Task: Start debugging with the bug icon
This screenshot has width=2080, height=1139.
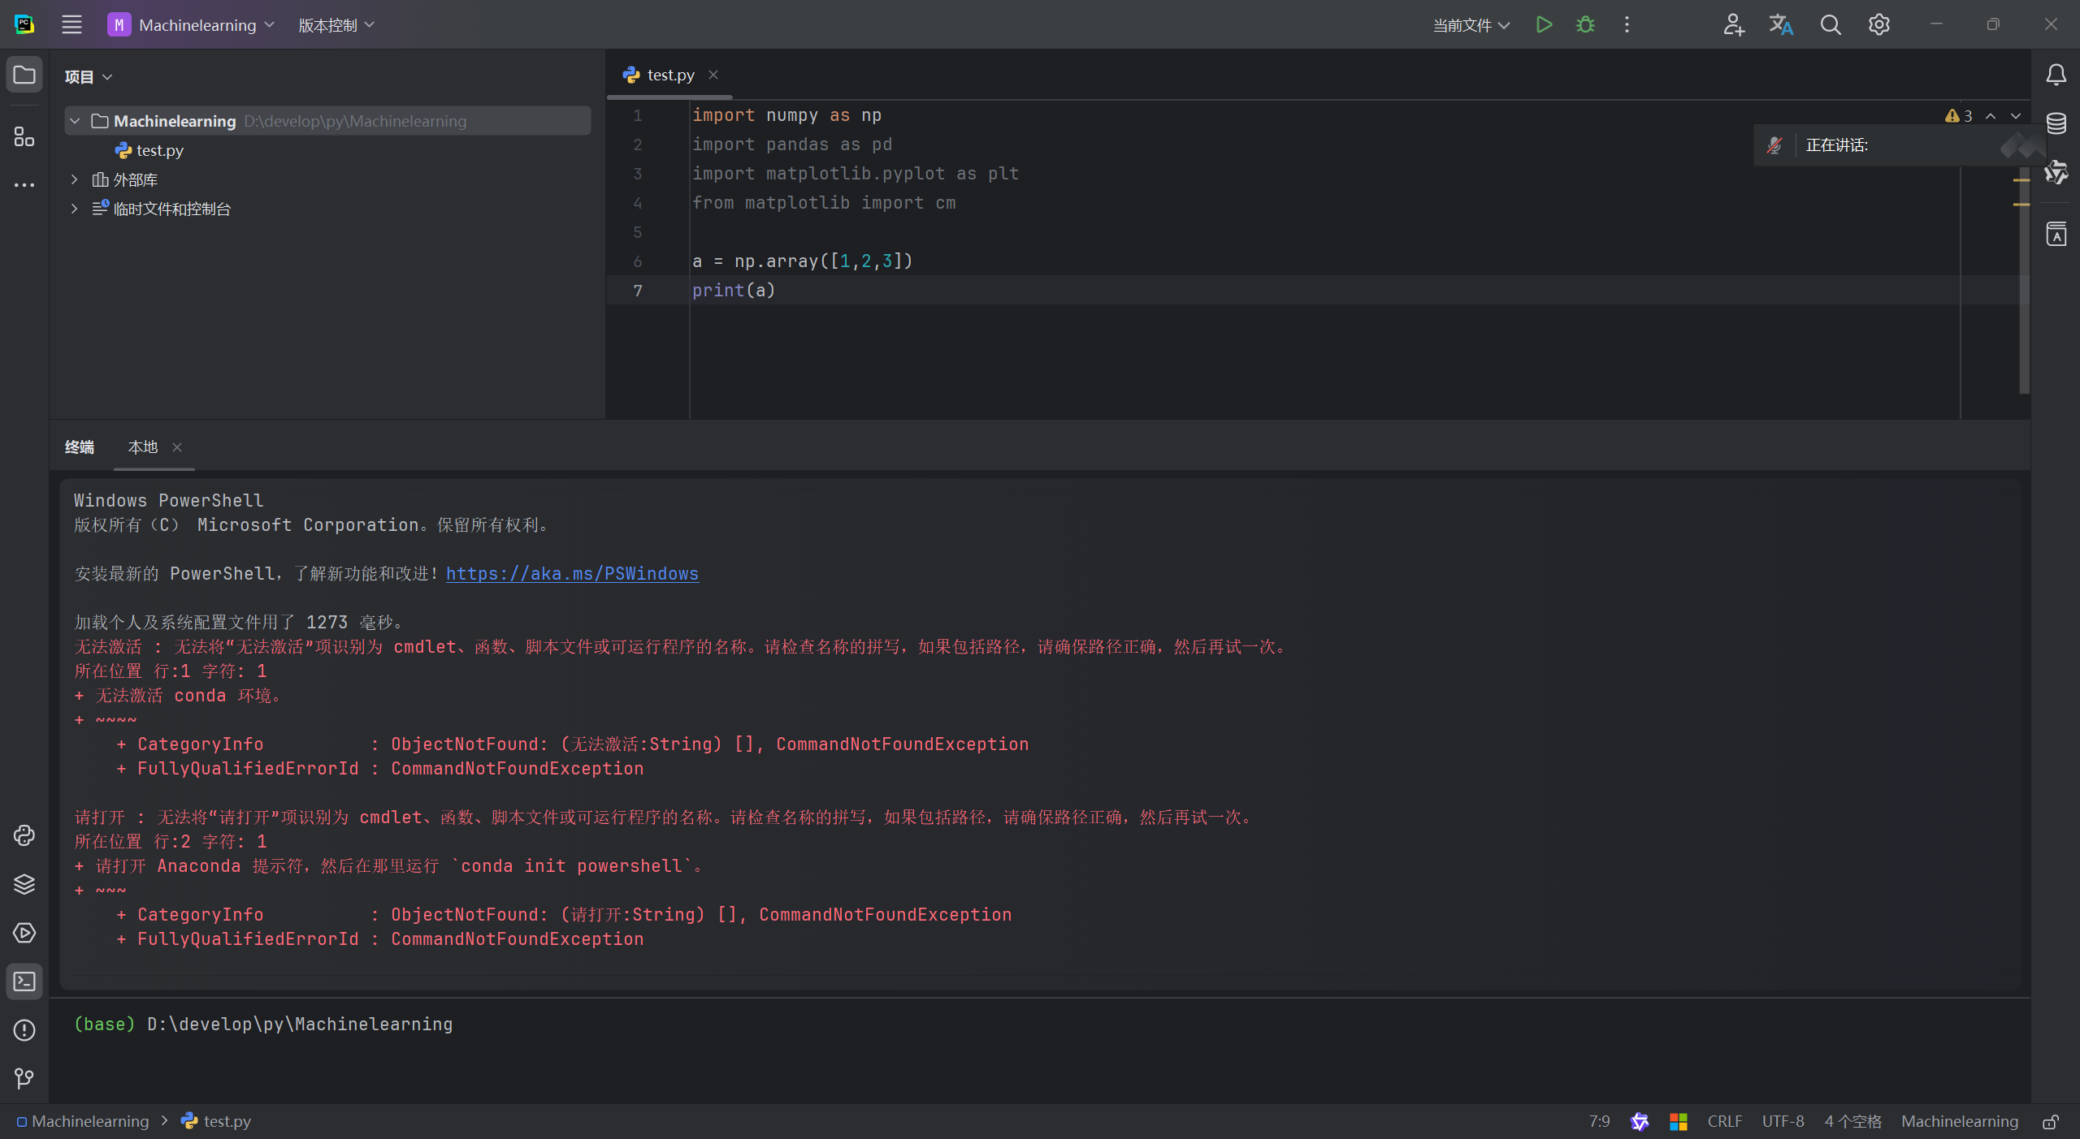Action: 1585,24
